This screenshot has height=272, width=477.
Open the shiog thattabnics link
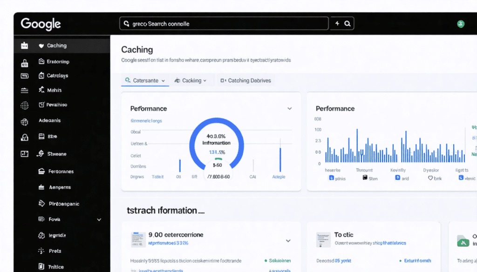tap(389, 243)
